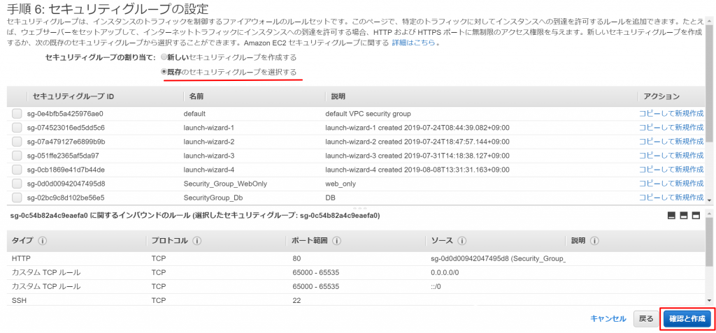Click the ::/0 source cell
This screenshot has height=333, width=716.
(437, 287)
